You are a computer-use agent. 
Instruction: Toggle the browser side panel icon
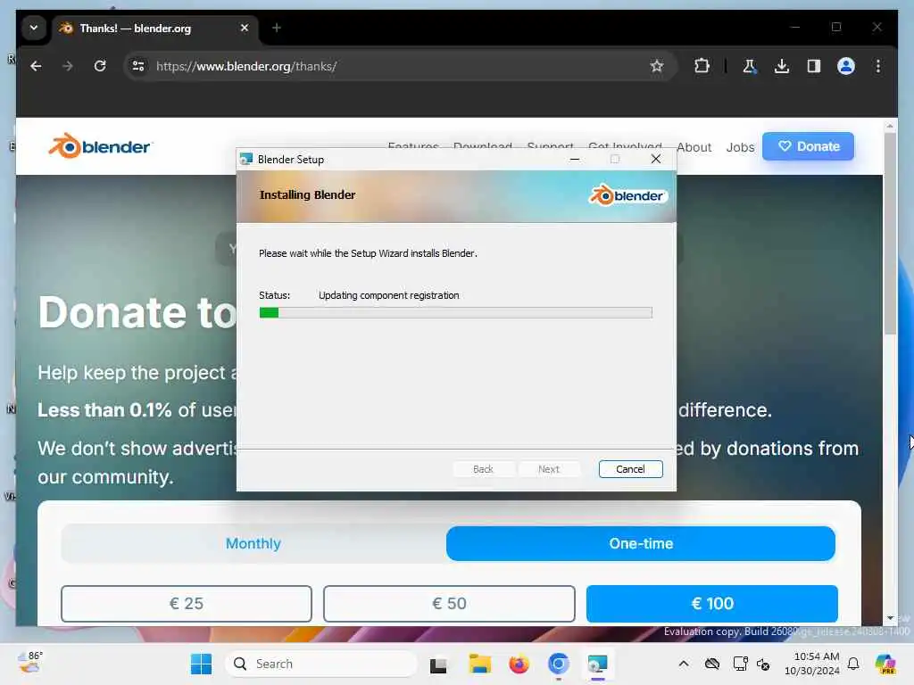pyautogui.click(x=814, y=66)
